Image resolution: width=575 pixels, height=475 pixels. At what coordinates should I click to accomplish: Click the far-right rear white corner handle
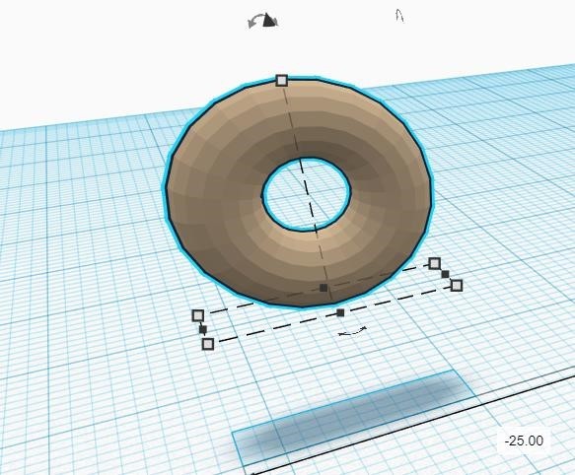[435, 263]
